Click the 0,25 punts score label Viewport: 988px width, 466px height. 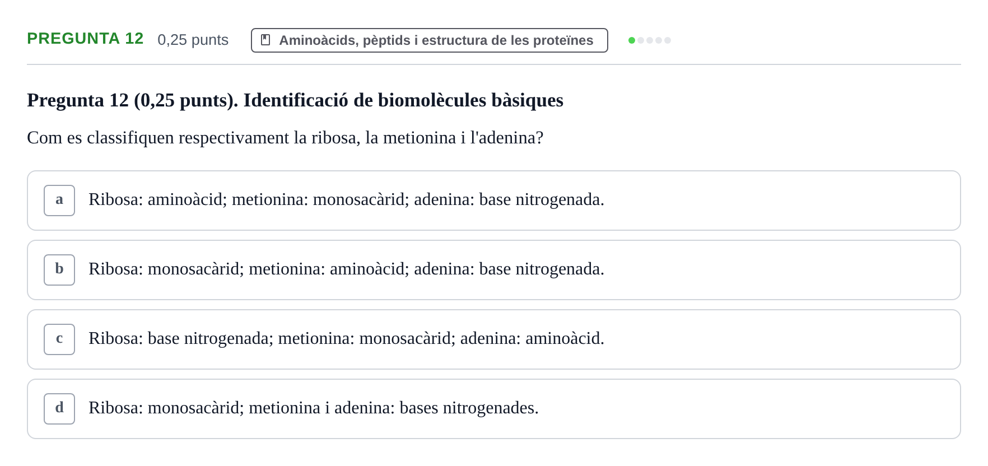(193, 40)
